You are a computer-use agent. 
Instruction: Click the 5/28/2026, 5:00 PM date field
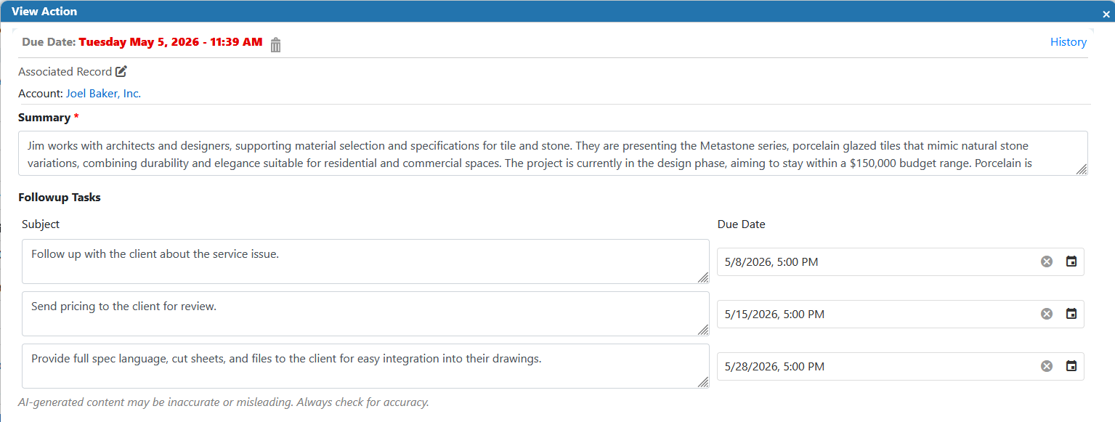click(901, 366)
